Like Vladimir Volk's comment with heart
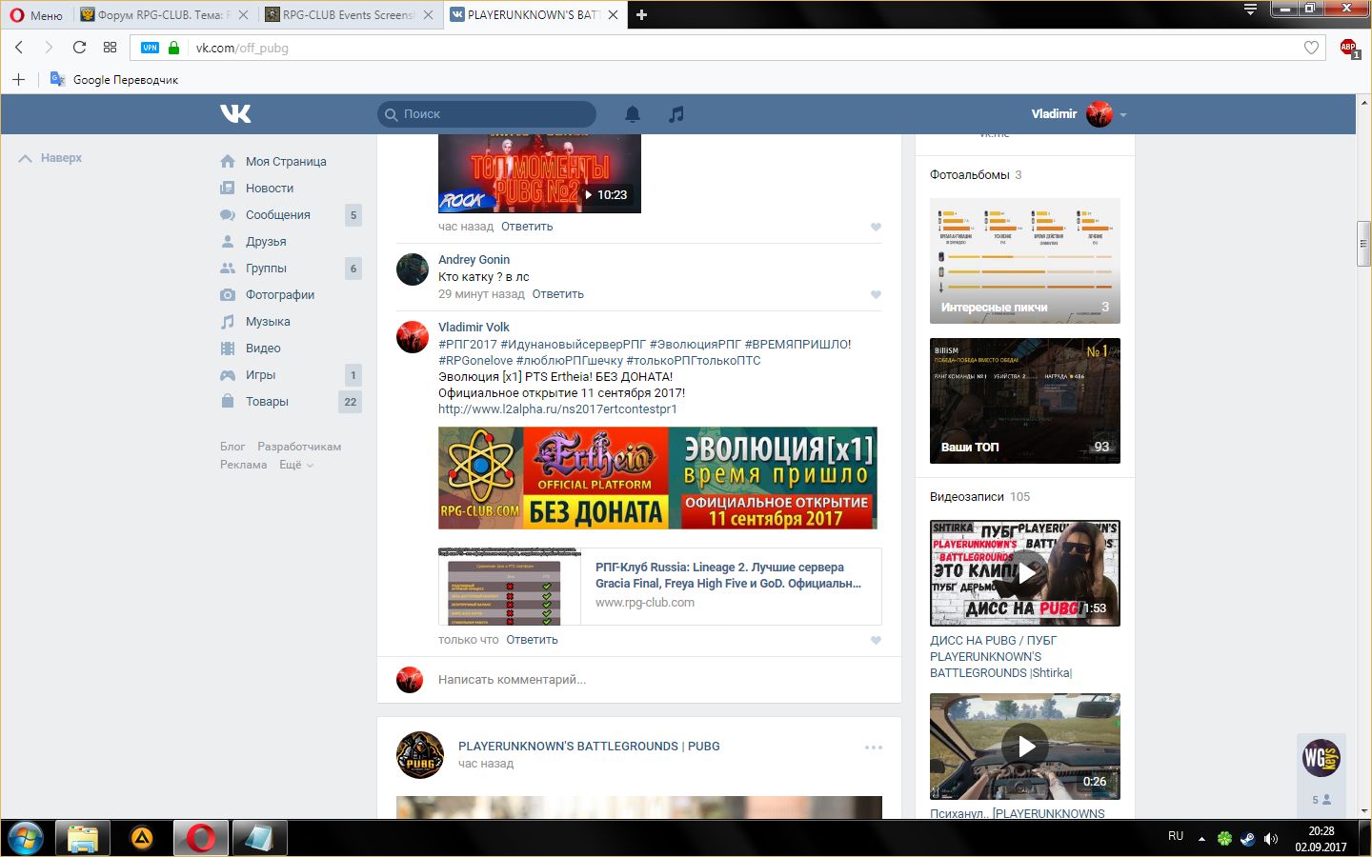 tap(876, 640)
